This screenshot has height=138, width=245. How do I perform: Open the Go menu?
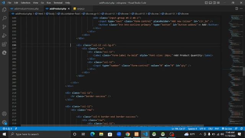click(x=42, y=3)
